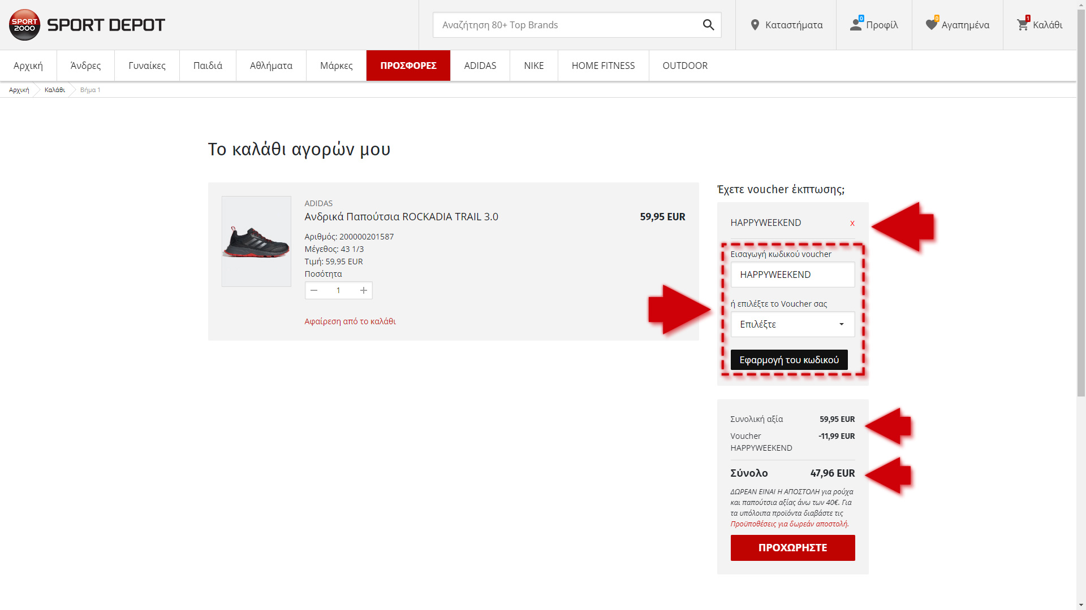Click Καλάθι breadcrumb link
The height and width of the screenshot is (610, 1086).
click(55, 90)
